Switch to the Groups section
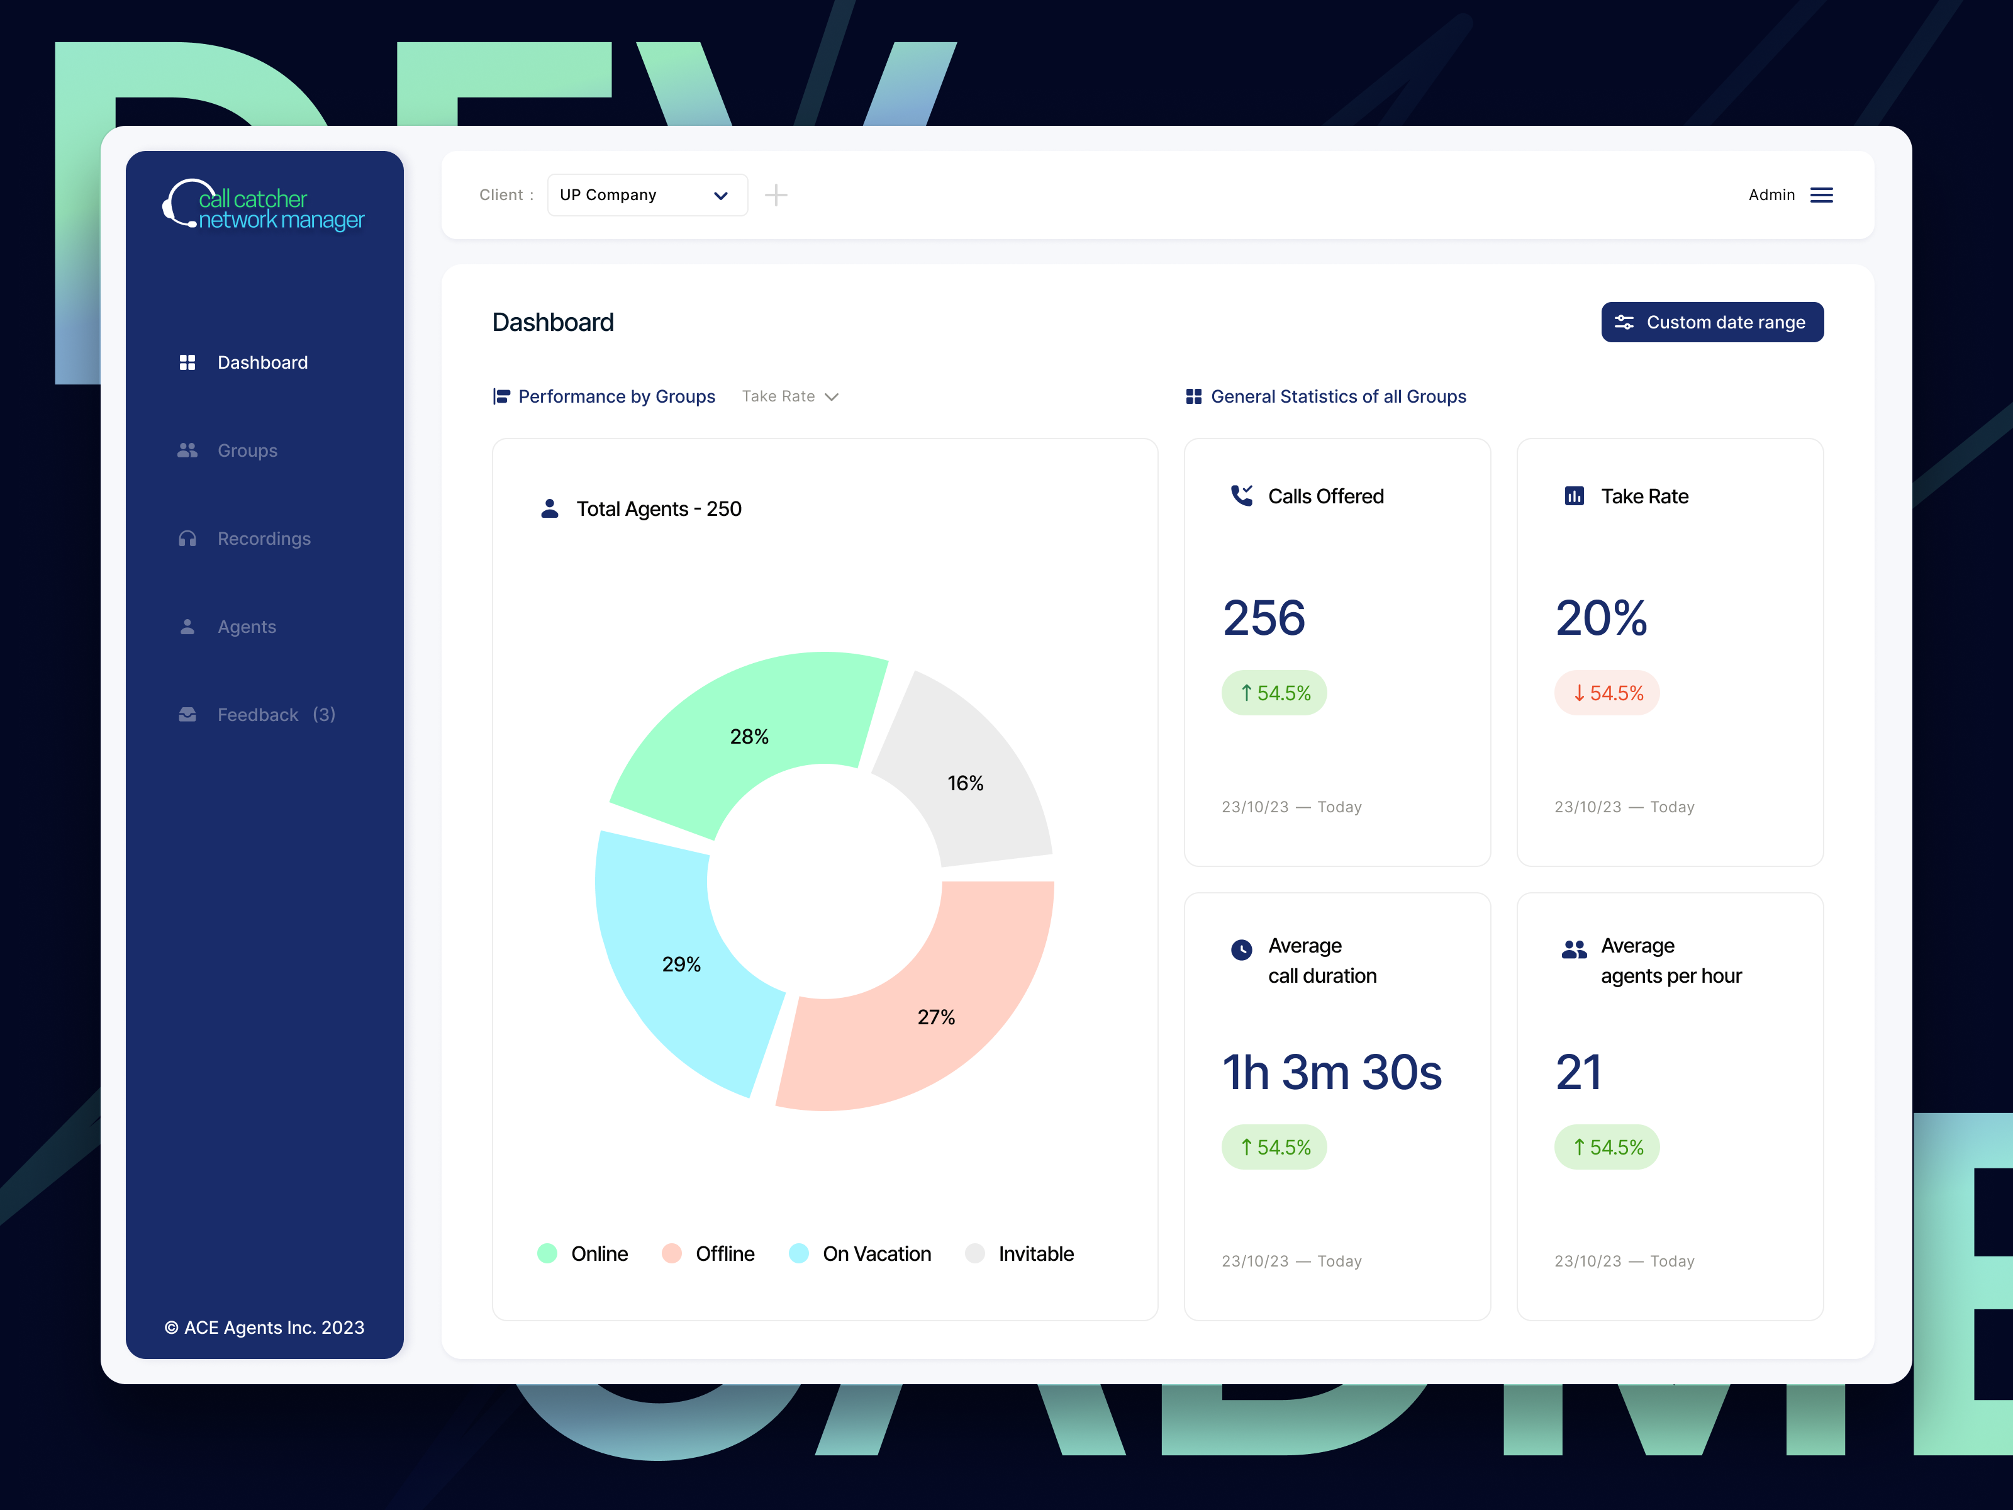Screen dimensions: 2013x1510 [x=247, y=450]
